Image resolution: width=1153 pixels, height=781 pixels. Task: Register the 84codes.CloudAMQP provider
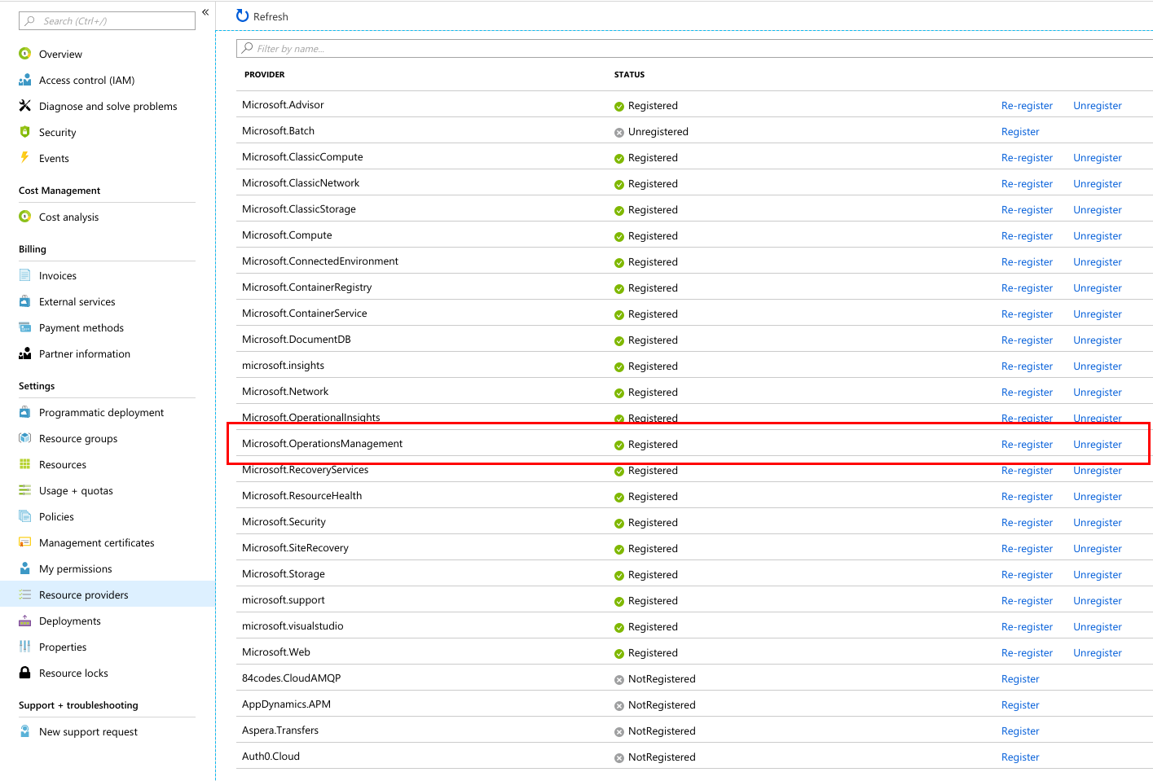pyautogui.click(x=1020, y=679)
